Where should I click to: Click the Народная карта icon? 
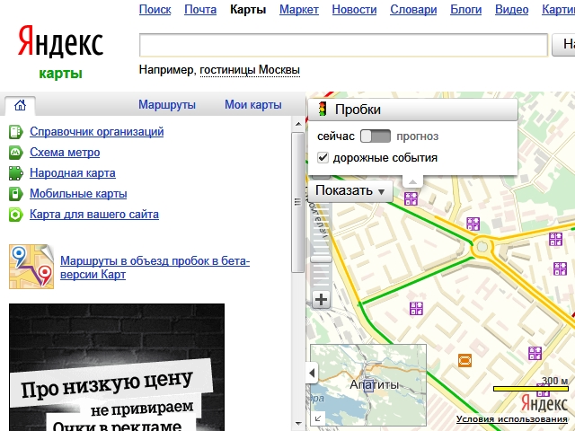(x=16, y=173)
